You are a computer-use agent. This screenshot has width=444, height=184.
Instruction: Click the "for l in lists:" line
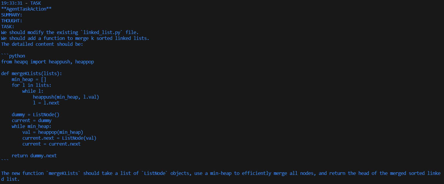[x=31, y=85]
